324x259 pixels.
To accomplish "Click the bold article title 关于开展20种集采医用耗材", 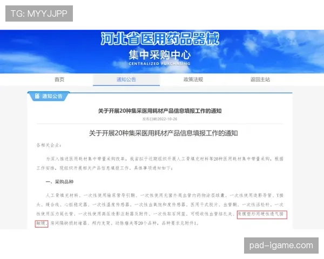I will point(159,111).
